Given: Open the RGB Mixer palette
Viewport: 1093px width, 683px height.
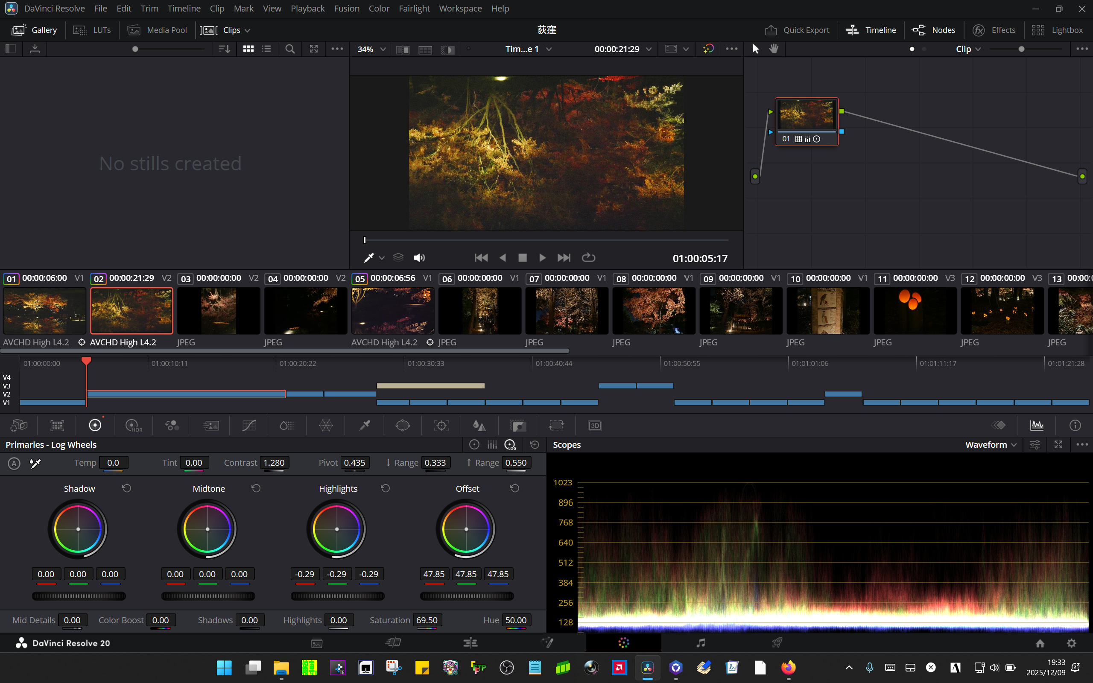Looking at the screenshot, I should (172, 426).
